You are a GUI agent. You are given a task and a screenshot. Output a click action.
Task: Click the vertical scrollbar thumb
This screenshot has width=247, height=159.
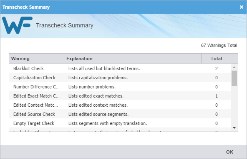[234, 78]
